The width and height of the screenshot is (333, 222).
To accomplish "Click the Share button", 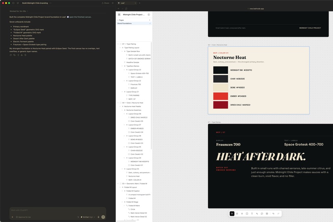I will 105,3.
